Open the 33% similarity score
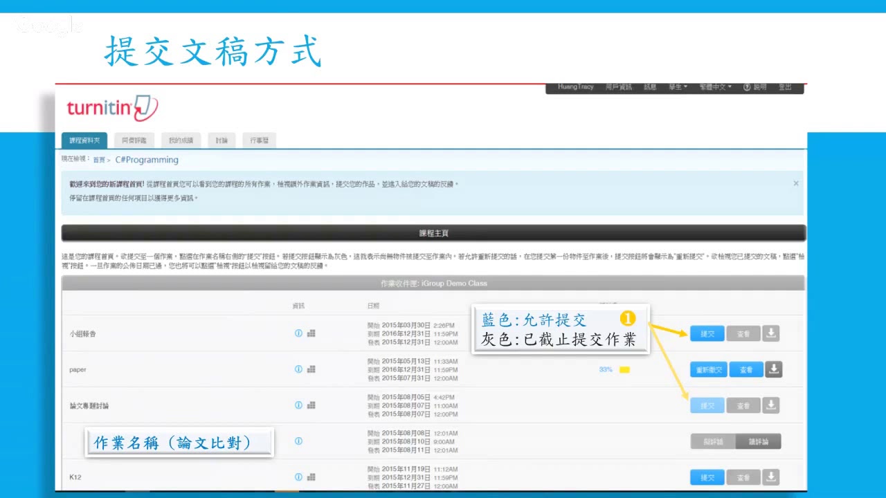 coord(606,369)
